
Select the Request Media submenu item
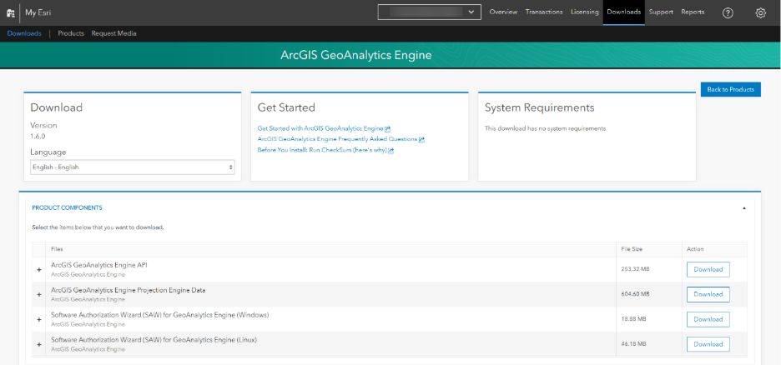point(113,33)
